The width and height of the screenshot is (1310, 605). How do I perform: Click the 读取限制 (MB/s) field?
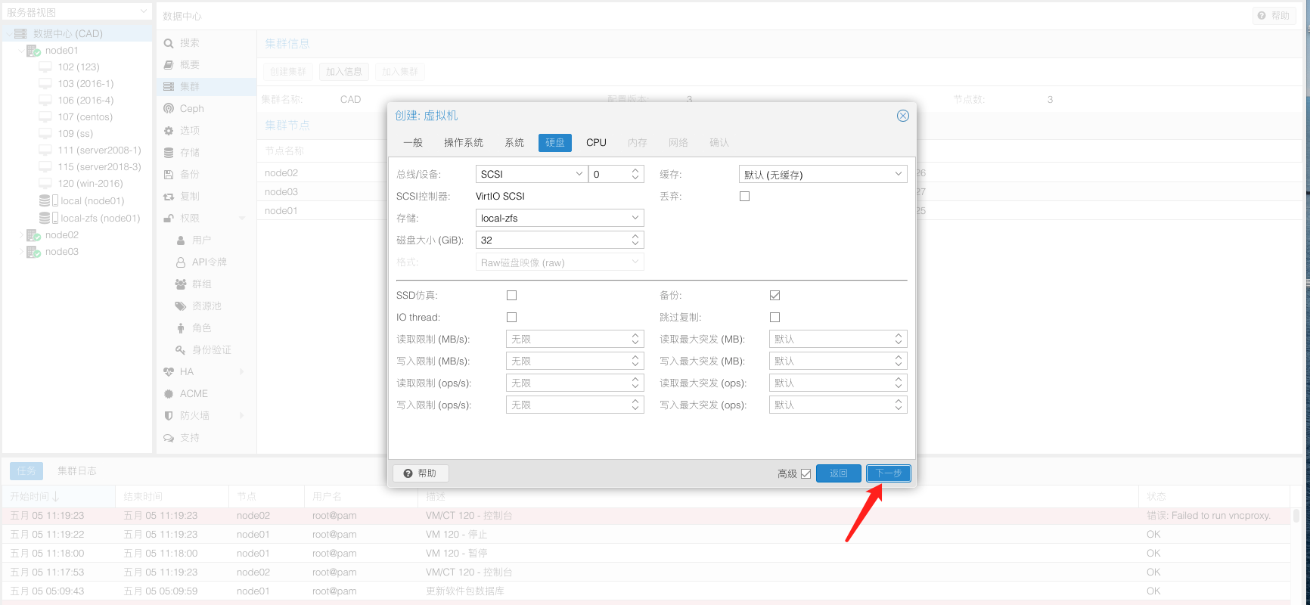[575, 339]
